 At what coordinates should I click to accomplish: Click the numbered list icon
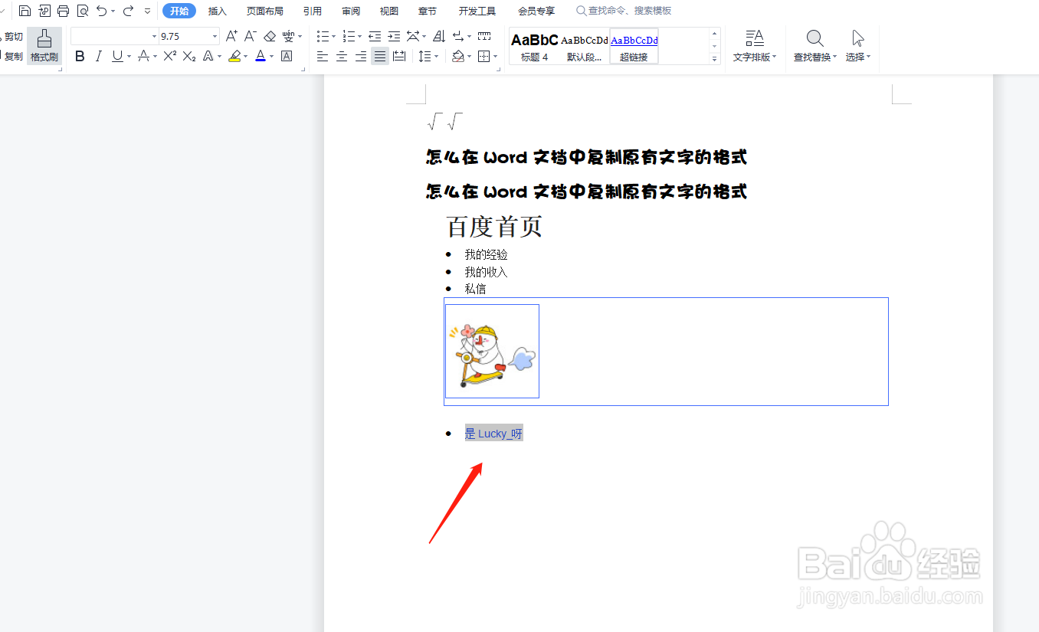tap(349, 36)
